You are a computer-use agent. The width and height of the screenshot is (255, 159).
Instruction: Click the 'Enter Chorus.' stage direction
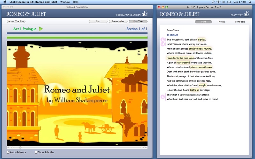173,30
